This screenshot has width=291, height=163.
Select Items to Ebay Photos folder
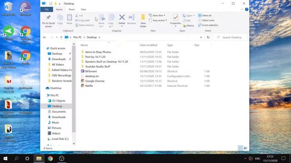98,52
